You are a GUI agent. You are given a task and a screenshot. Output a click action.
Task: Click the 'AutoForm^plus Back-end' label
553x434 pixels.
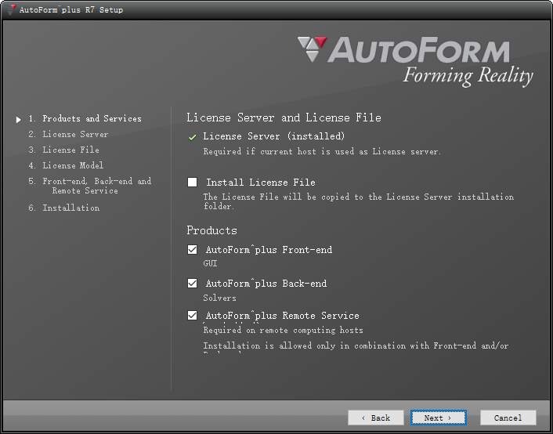point(266,284)
